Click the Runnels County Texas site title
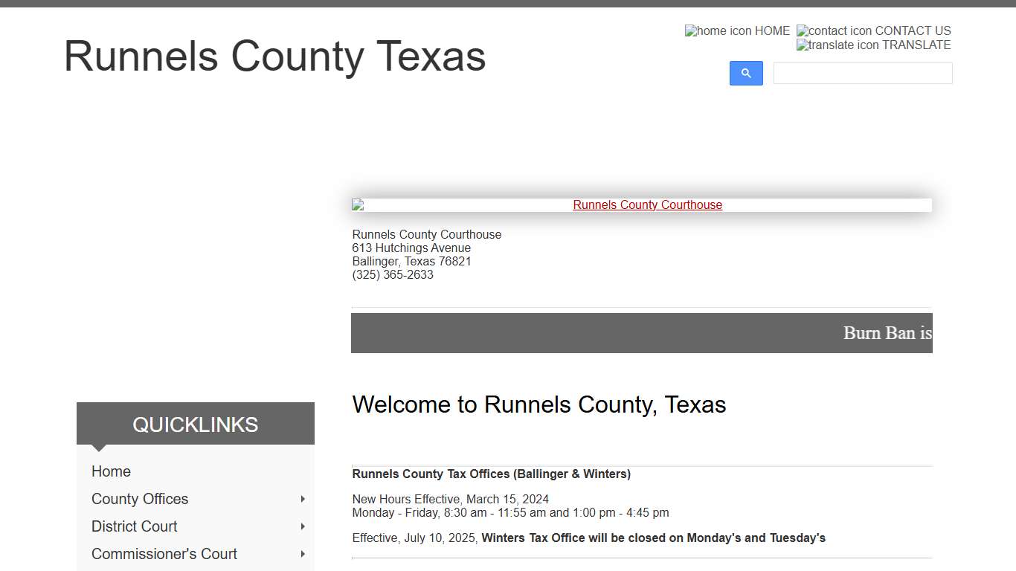This screenshot has width=1016, height=571. [275, 57]
